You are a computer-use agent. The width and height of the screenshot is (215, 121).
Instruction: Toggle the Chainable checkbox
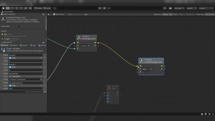(19, 26)
